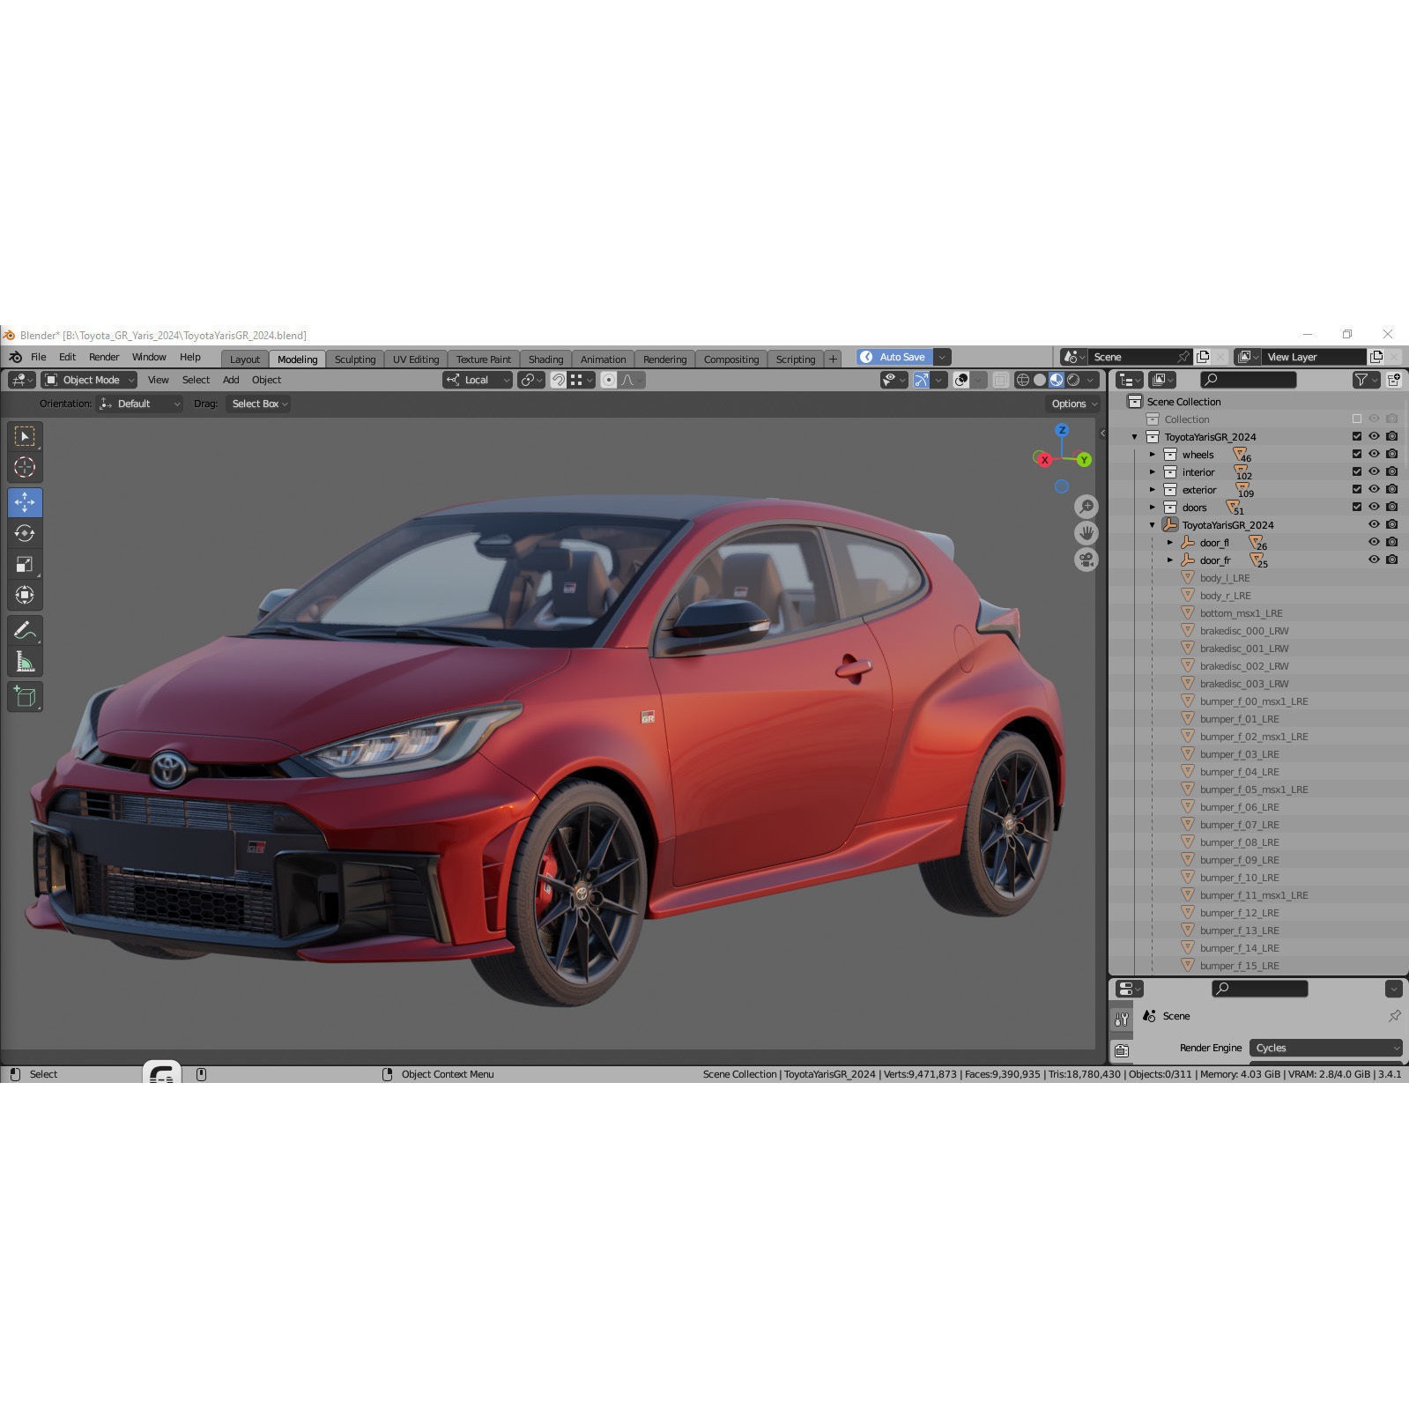This screenshot has height=1409, width=1409.
Task: Switch to wireframe viewport shading
Action: [1023, 380]
